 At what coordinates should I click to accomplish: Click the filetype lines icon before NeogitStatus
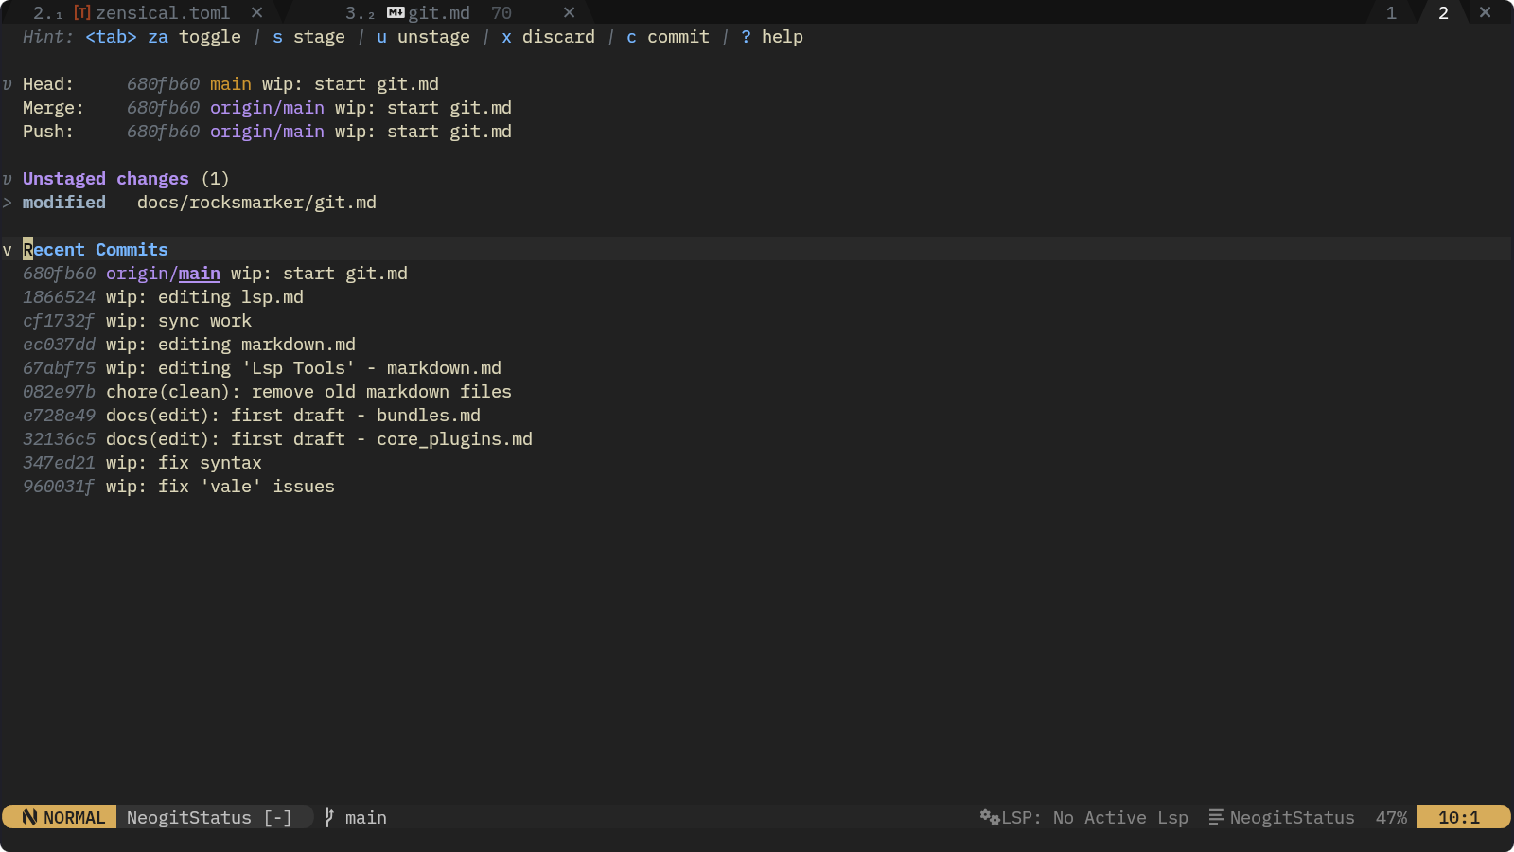click(x=1216, y=817)
